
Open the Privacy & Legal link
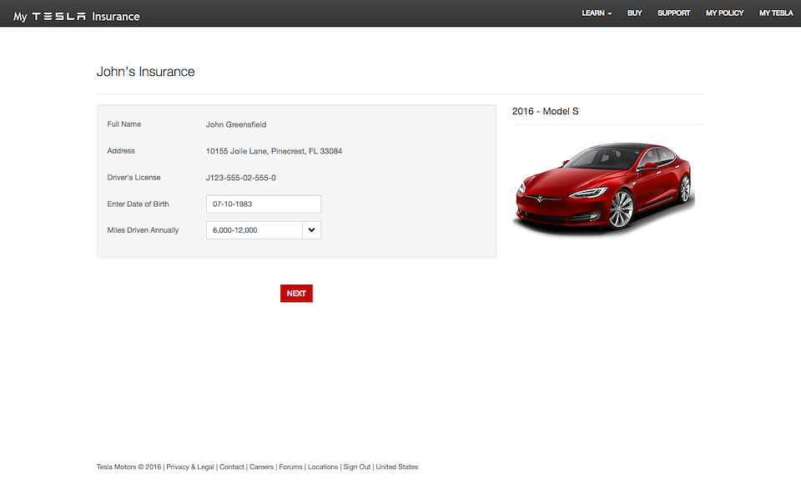pos(190,467)
